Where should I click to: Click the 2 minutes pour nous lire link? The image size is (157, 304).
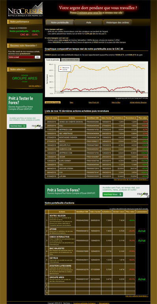coord(90,13)
